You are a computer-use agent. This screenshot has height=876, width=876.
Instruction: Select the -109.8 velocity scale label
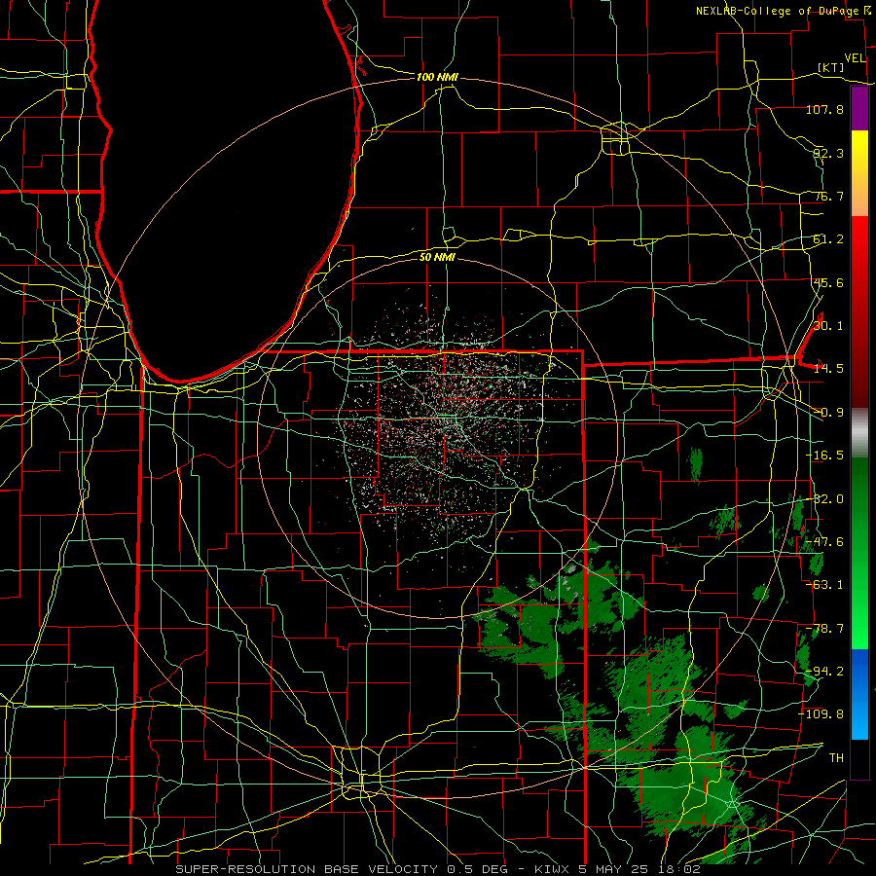point(821,714)
